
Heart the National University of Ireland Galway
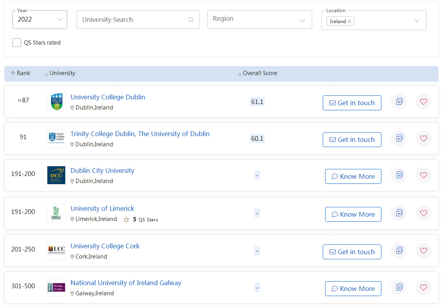(423, 287)
